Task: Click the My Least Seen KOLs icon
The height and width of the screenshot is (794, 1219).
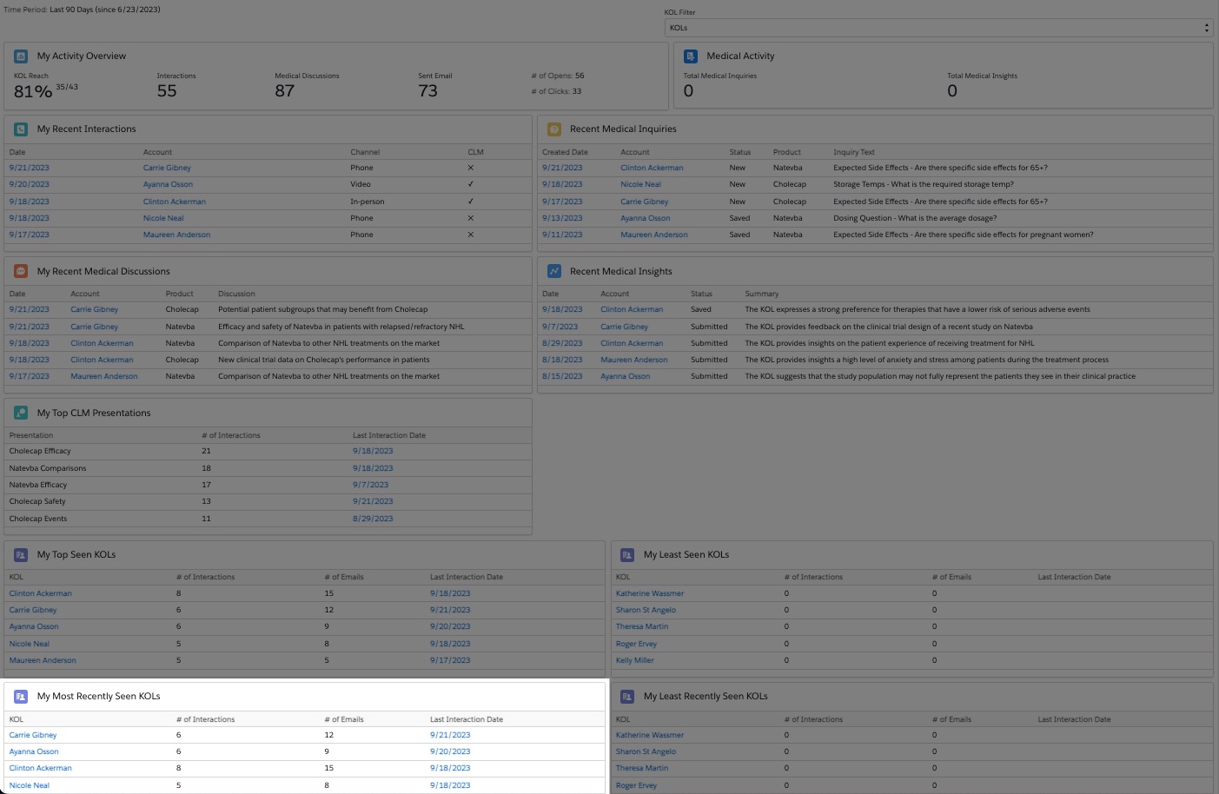Action: click(x=627, y=554)
